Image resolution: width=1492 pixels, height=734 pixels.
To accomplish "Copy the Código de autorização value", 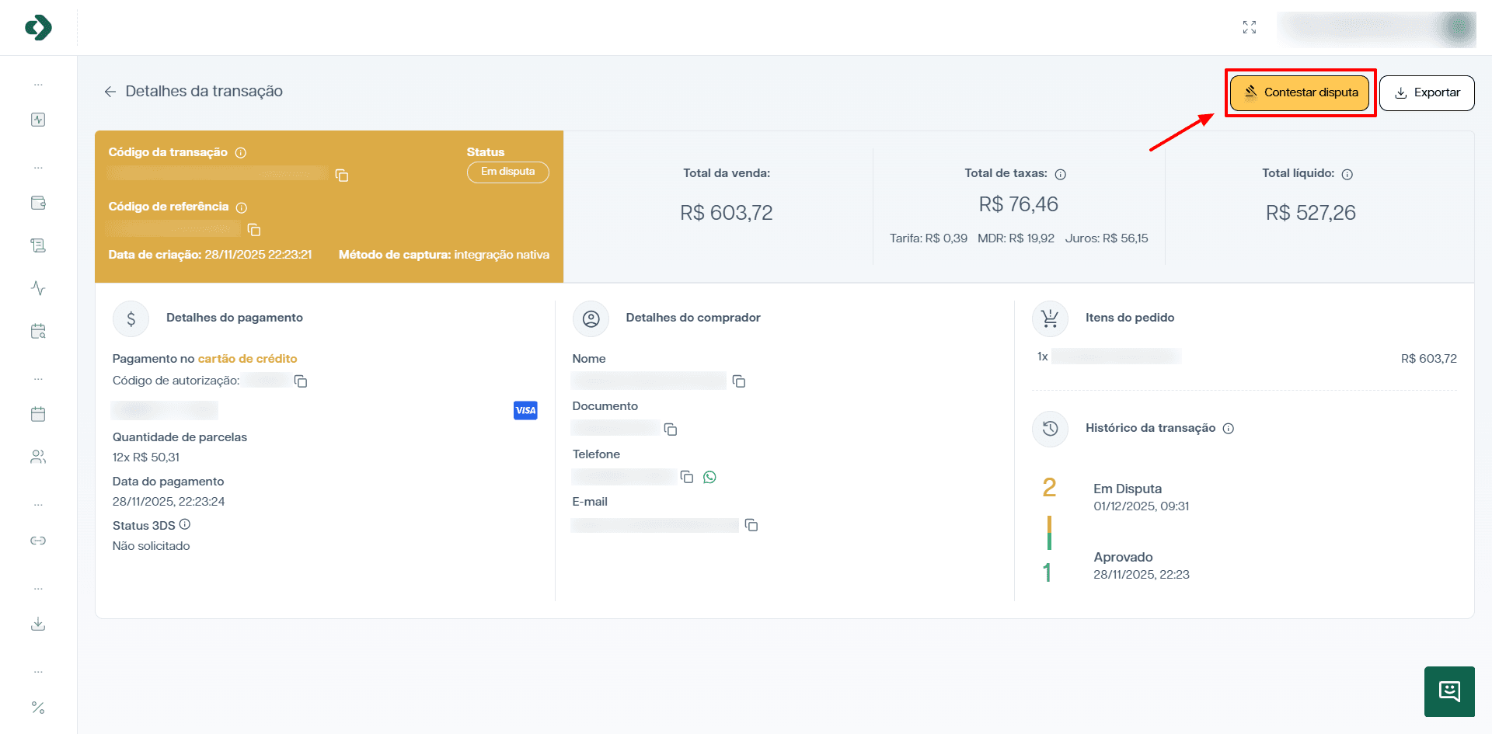I will (302, 381).
